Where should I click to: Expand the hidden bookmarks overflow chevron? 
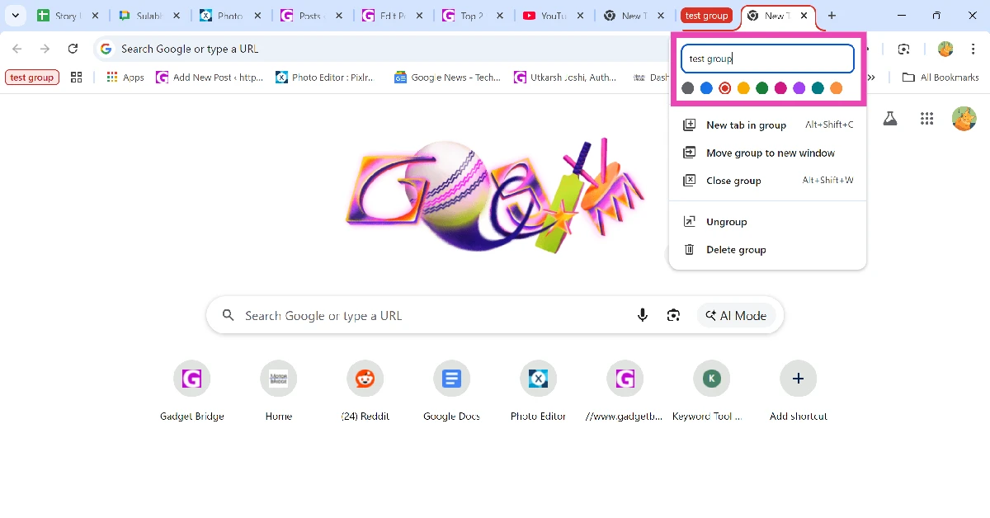(x=870, y=78)
